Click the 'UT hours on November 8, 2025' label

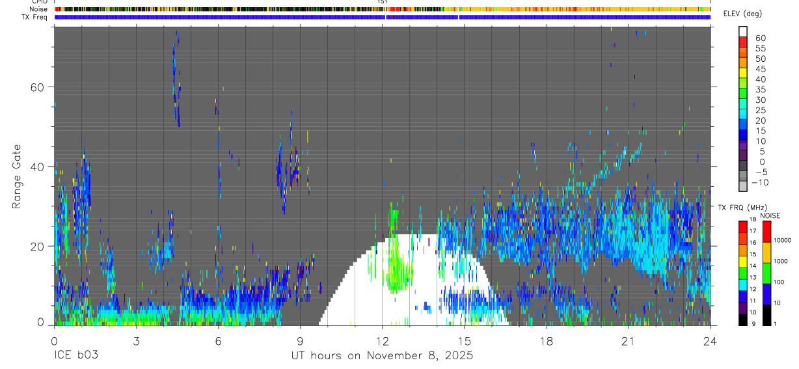(x=382, y=356)
